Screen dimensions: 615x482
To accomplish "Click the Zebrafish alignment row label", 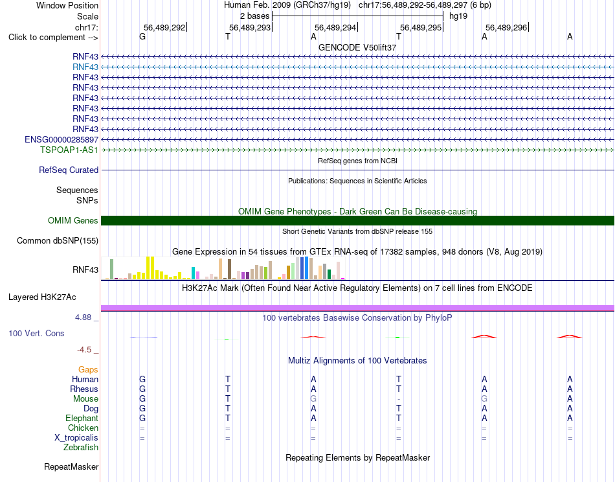I will (x=81, y=447).
